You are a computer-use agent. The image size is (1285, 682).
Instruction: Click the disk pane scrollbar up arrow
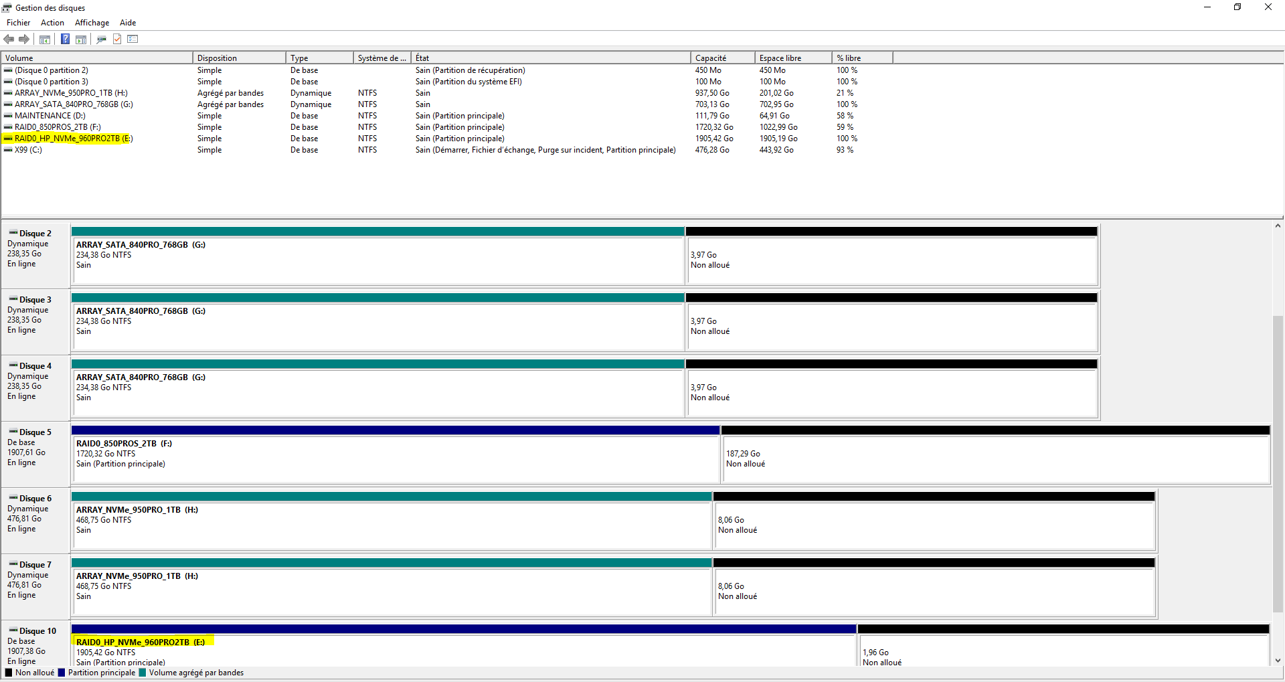pyautogui.click(x=1278, y=226)
